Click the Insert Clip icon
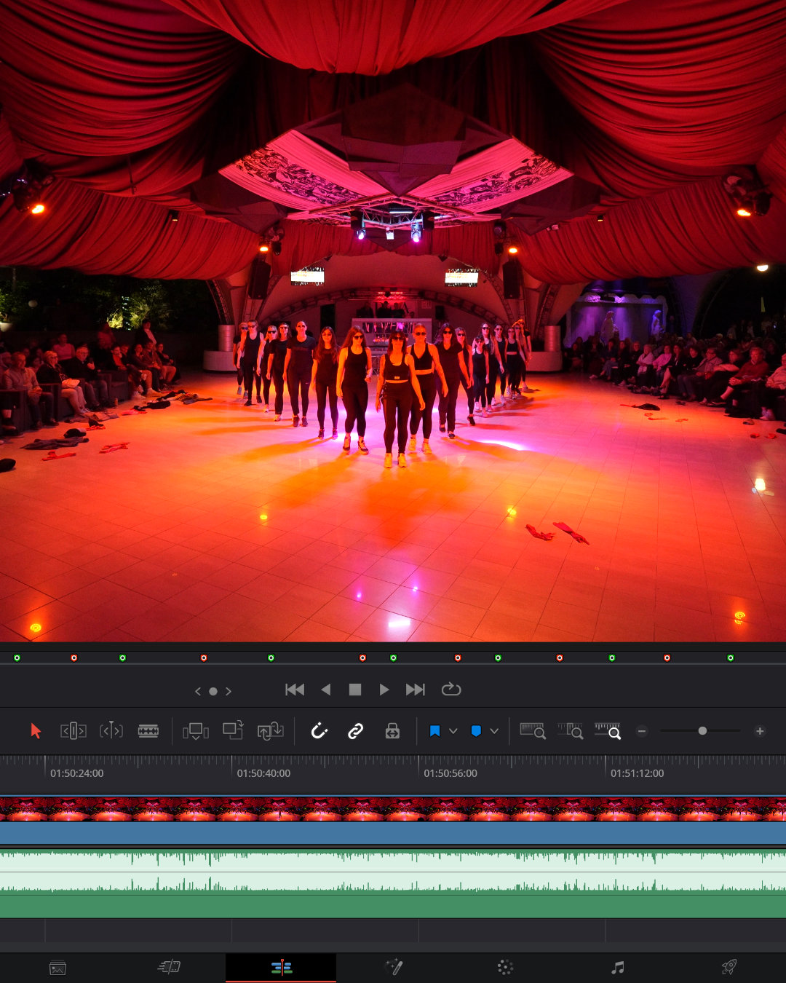The image size is (786, 983). (195, 731)
